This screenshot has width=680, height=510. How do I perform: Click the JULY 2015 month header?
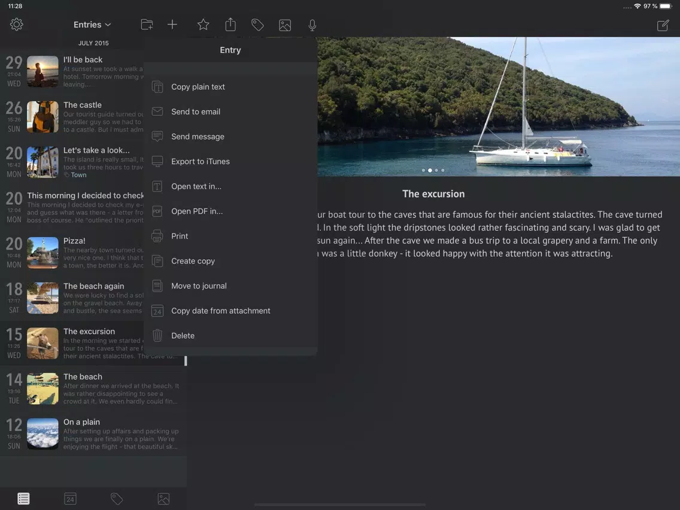[x=93, y=43]
